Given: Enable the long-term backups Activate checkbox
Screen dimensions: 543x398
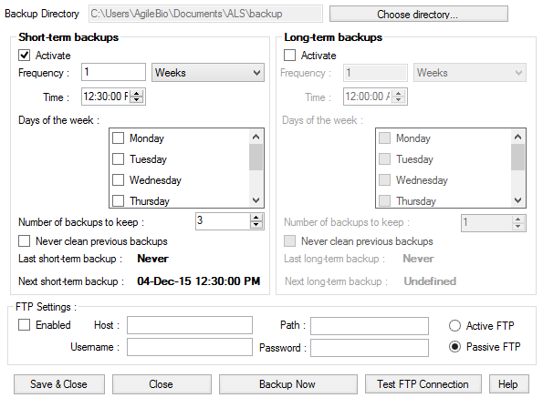Looking at the screenshot, I should point(289,56).
